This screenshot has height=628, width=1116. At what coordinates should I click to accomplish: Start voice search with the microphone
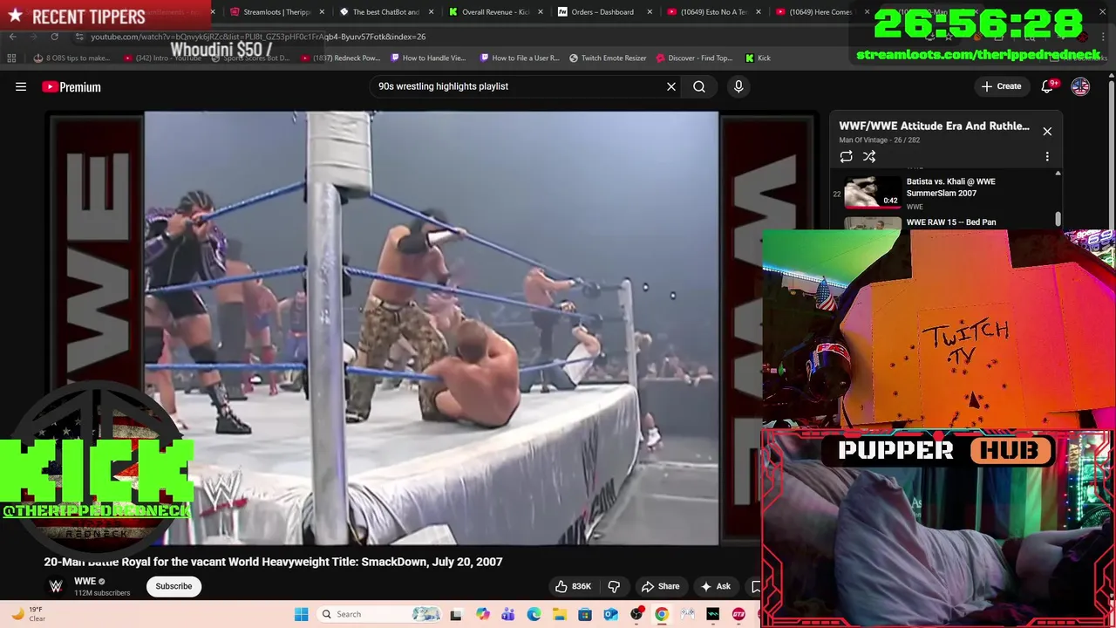click(738, 86)
